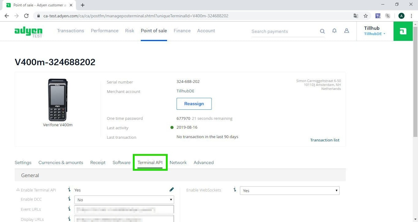Expand the TillhubDE account switcher
Image resolution: width=418 pixels, height=222 pixels.
click(375, 34)
